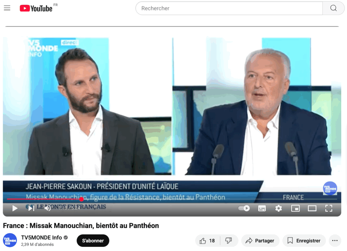Like the video with thumbs up

207,240
